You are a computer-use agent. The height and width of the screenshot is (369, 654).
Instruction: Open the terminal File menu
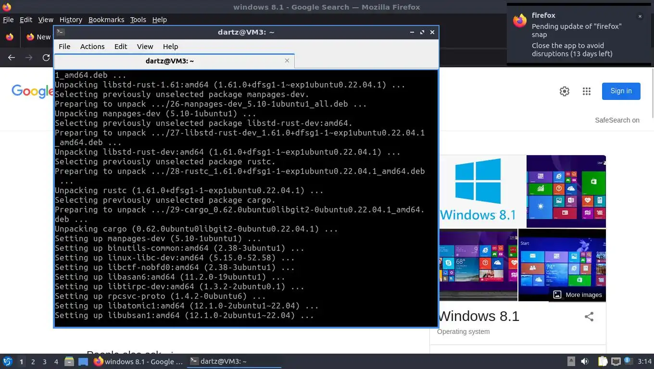point(64,47)
